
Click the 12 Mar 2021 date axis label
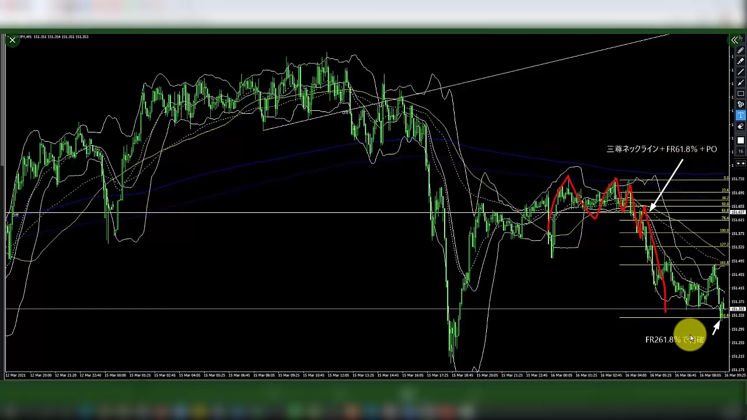point(16,375)
